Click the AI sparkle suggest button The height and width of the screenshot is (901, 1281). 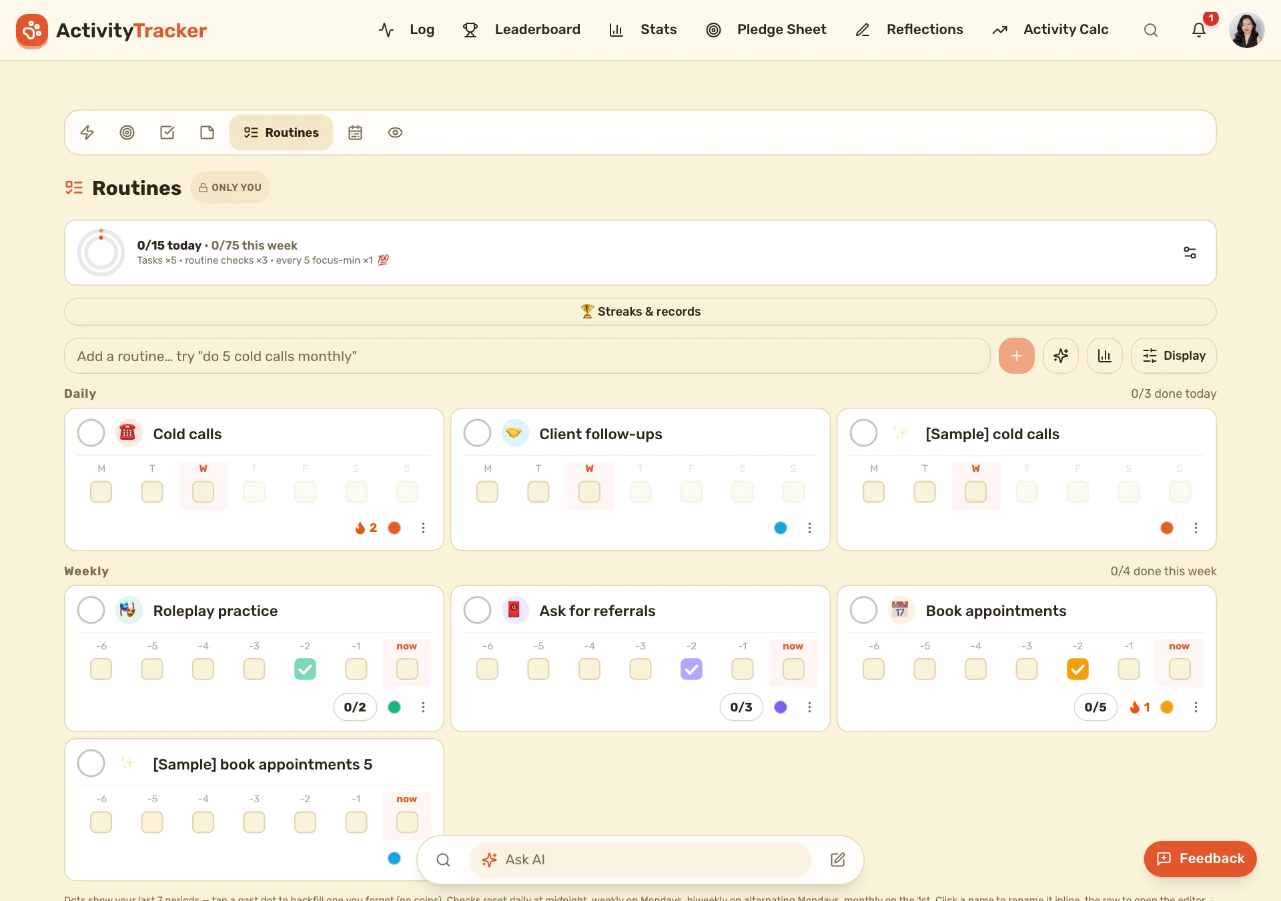tap(1061, 356)
